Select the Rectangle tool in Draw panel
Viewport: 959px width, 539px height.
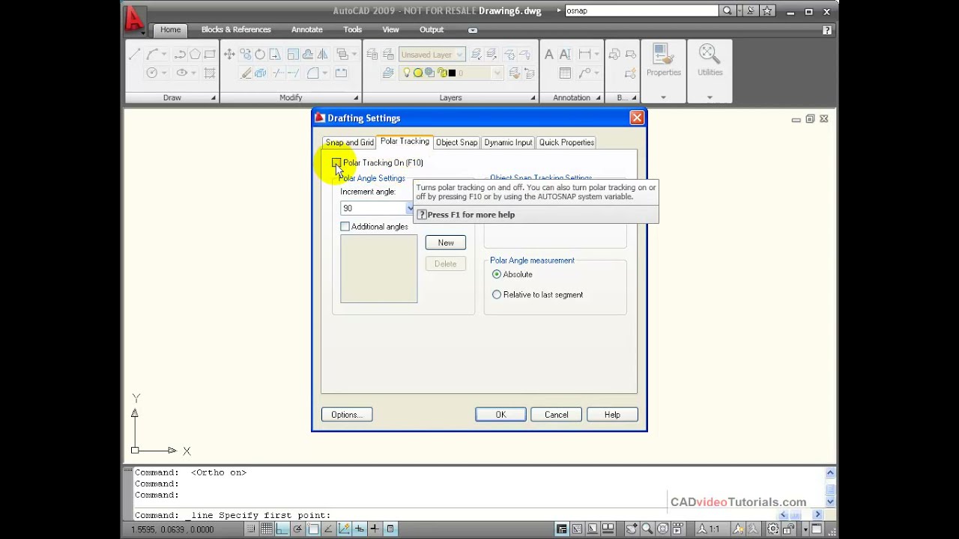pyautogui.click(x=210, y=55)
